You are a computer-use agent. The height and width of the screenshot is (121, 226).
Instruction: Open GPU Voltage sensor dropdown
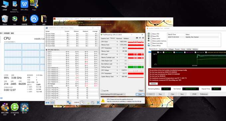pyautogui.click(x=117, y=70)
